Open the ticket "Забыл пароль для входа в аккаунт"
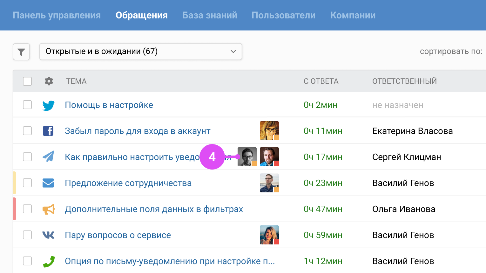This screenshot has width=486, height=273. (138, 131)
